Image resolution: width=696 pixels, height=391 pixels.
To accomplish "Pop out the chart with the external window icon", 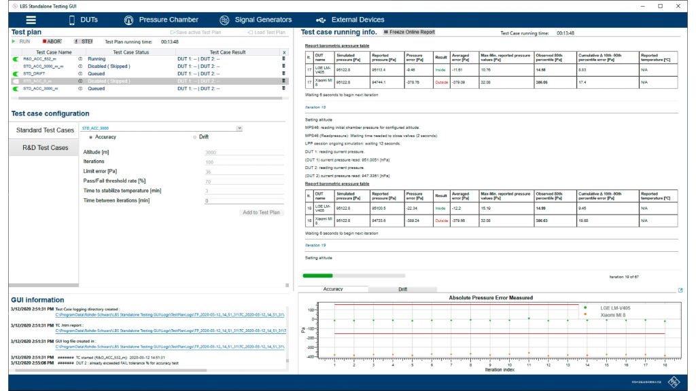I will pos(680,290).
